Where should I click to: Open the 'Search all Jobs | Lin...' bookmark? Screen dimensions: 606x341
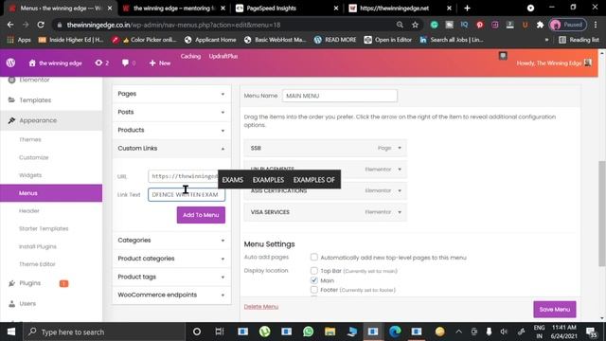(x=452, y=40)
